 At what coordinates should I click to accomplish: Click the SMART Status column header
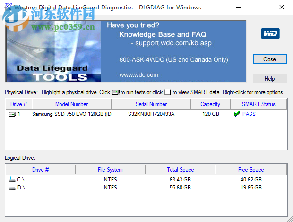point(259,104)
